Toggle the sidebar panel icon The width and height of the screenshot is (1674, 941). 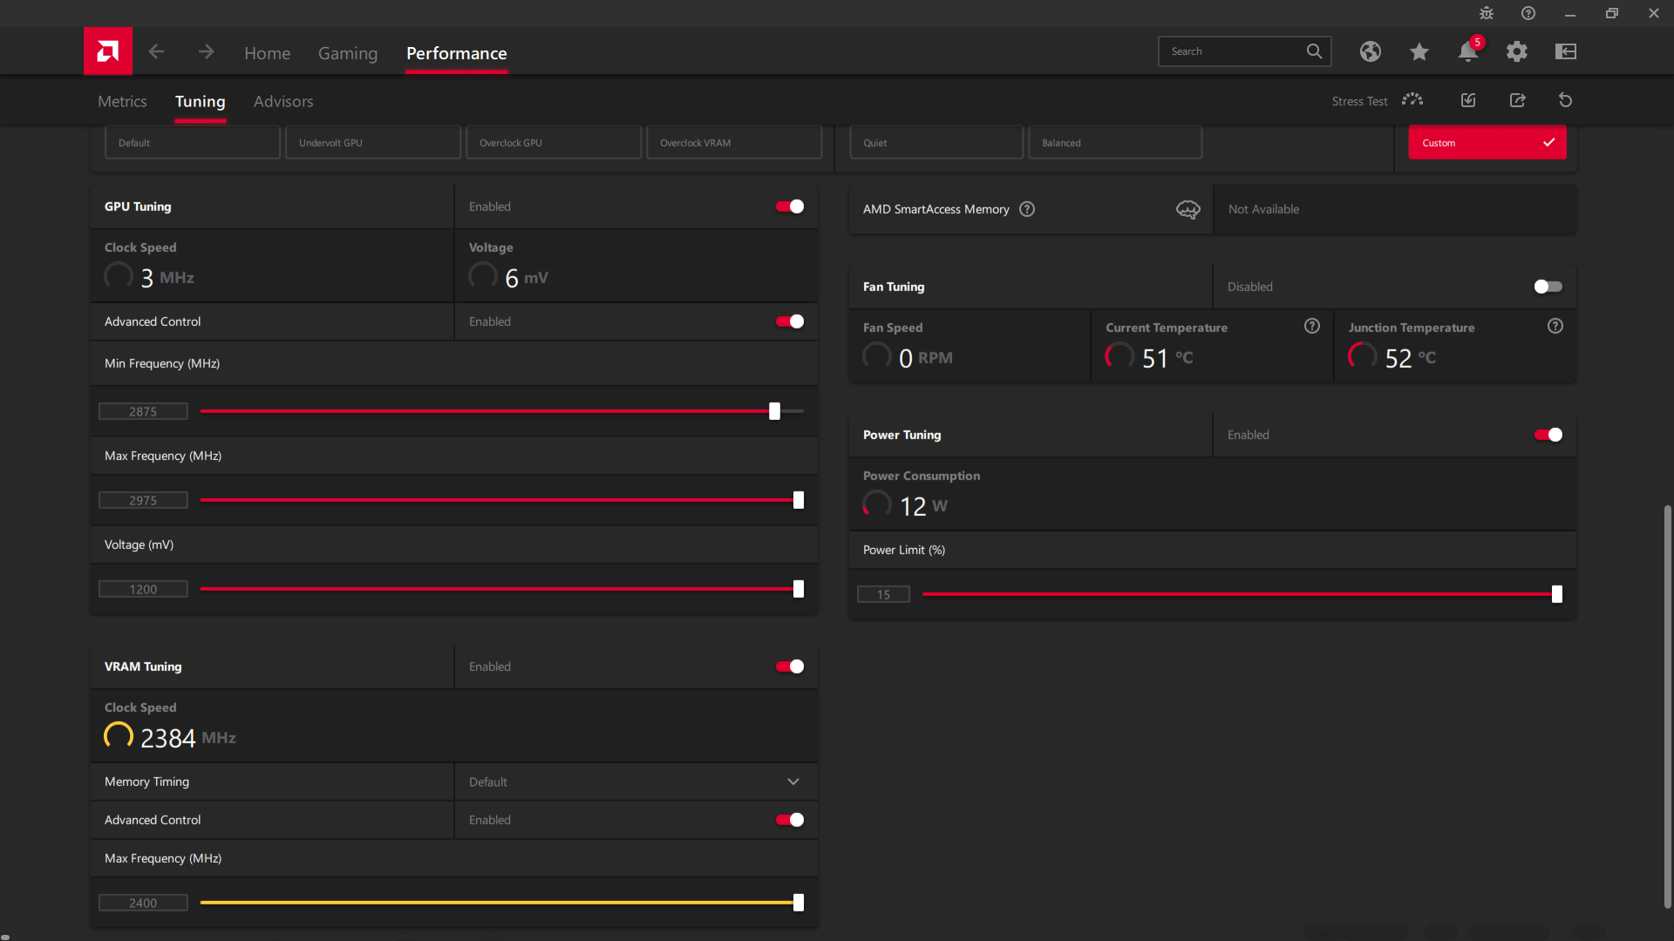pos(1566,51)
